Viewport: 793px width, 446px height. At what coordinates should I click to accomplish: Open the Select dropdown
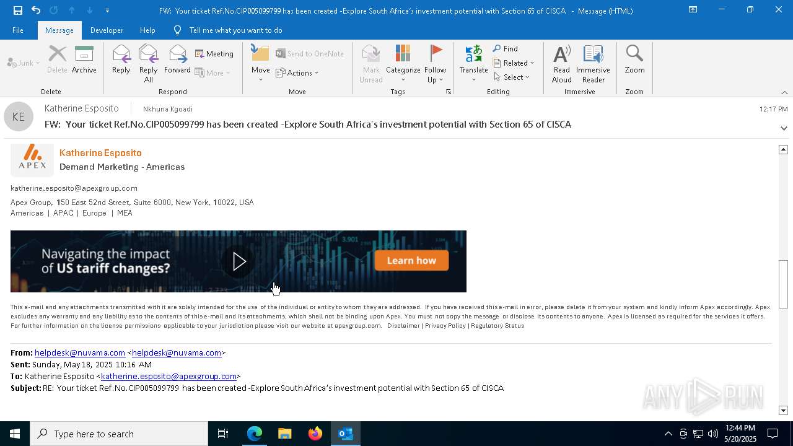(x=512, y=77)
